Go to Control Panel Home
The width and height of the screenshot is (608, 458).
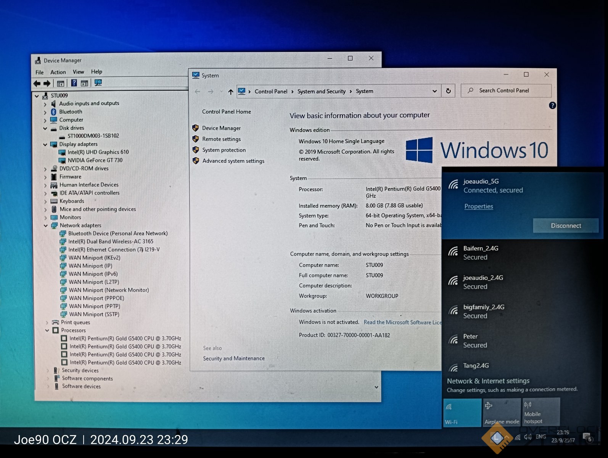click(x=227, y=111)
